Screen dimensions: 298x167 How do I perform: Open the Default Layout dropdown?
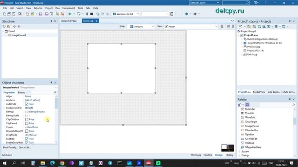tap(204, 3)
